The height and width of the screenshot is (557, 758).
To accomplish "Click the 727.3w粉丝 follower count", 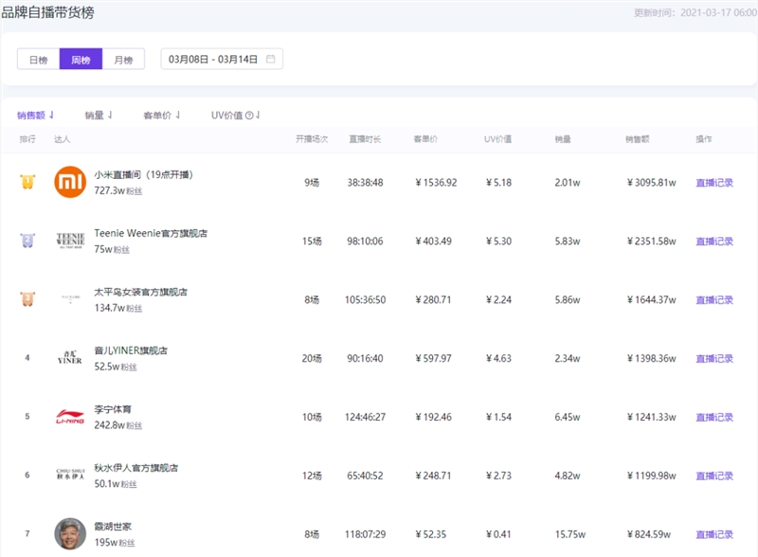I will 117,190.
